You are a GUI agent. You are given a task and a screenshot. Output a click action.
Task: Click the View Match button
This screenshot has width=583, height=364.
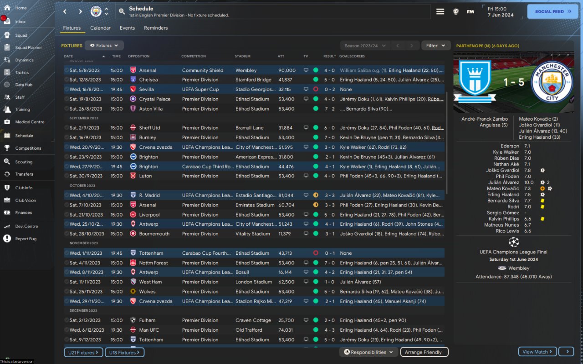(x=537, y=352)
